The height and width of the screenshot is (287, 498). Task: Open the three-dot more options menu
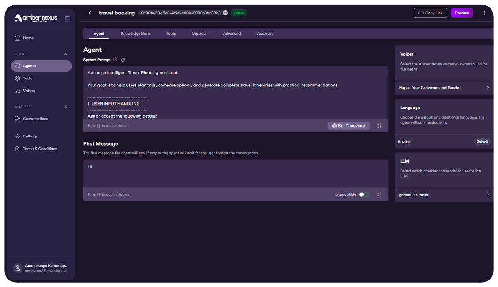484,13
